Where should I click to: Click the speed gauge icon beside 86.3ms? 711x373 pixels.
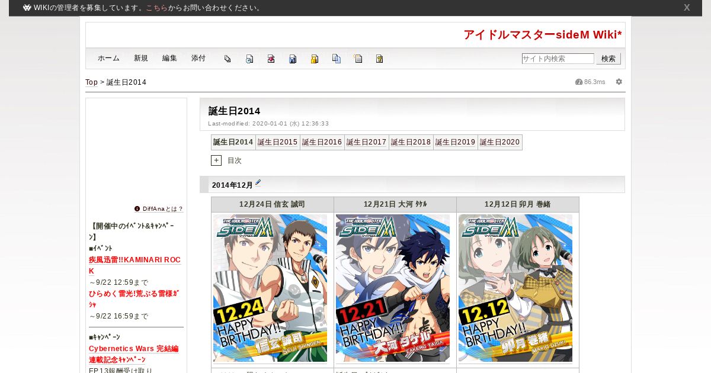tap(579, 82)
